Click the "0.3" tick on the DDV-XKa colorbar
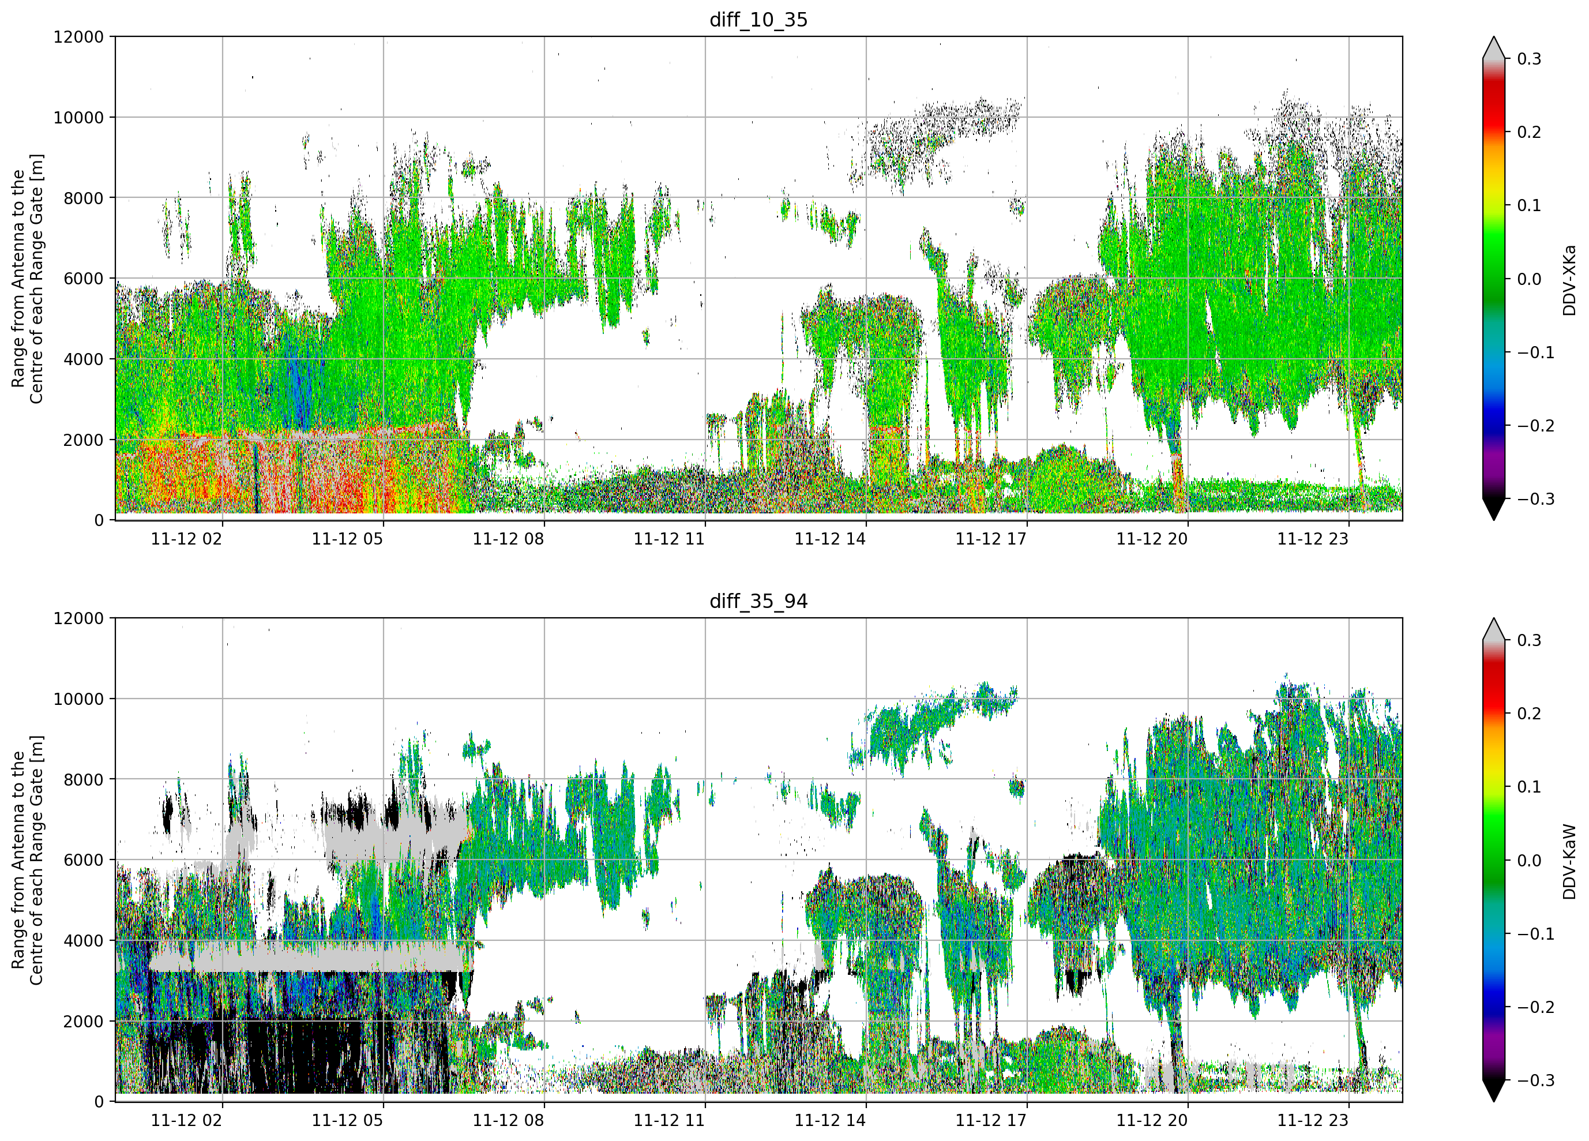This screenshot has height=1141, width=1589. 1529,59
